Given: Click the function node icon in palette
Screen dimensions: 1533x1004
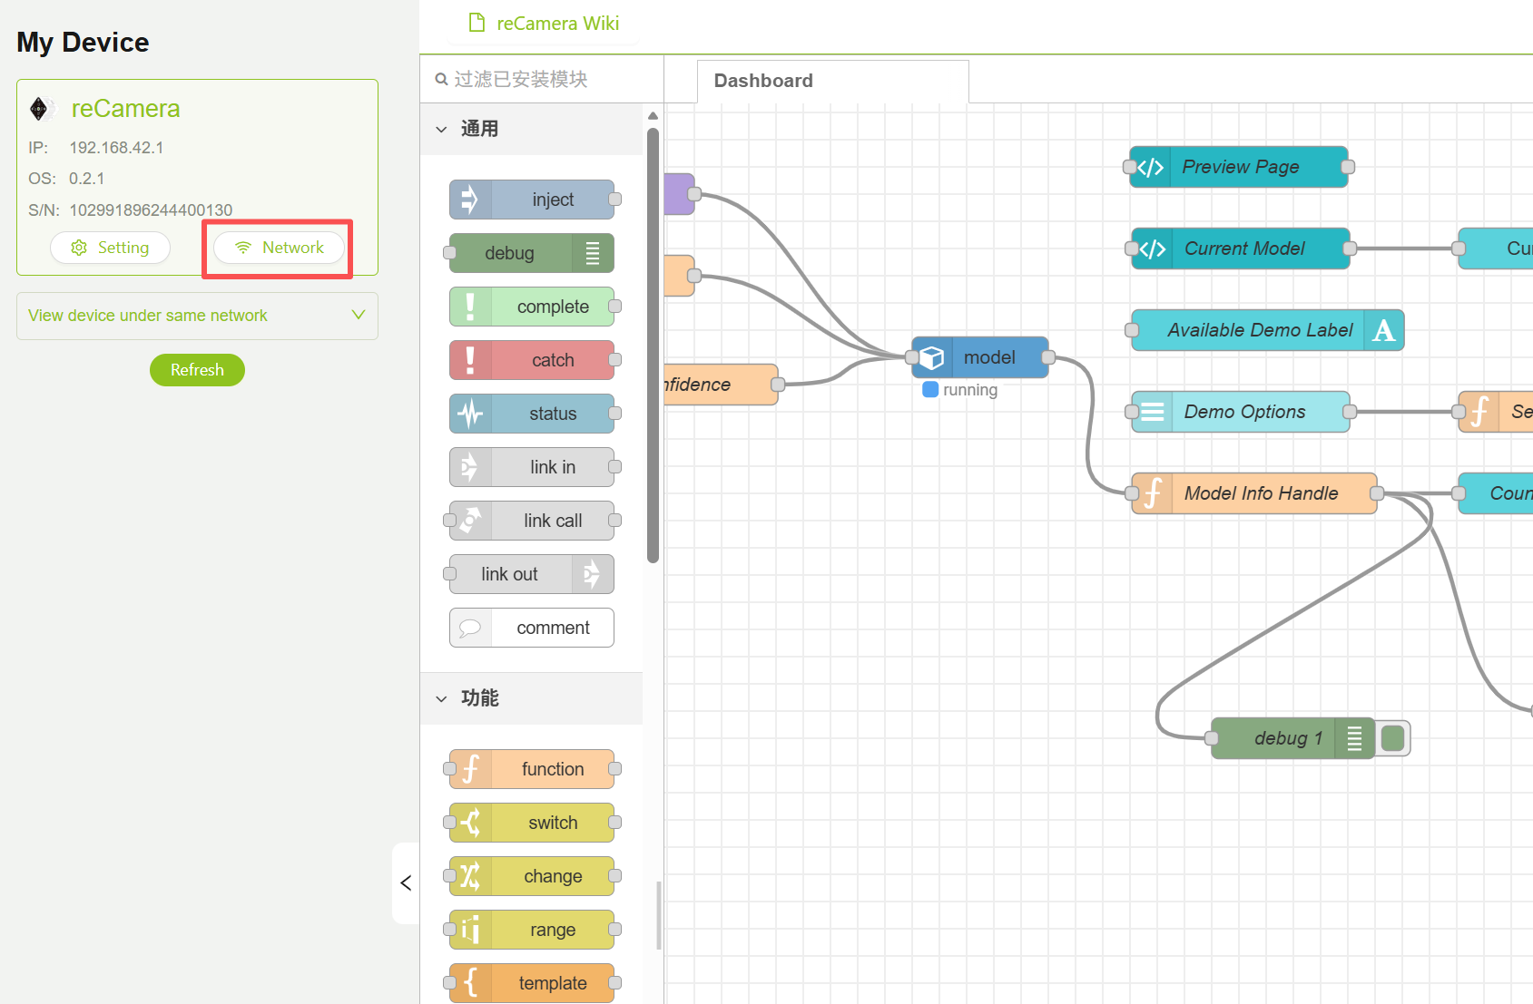Looking at the screenshot, I should point(470,769).
